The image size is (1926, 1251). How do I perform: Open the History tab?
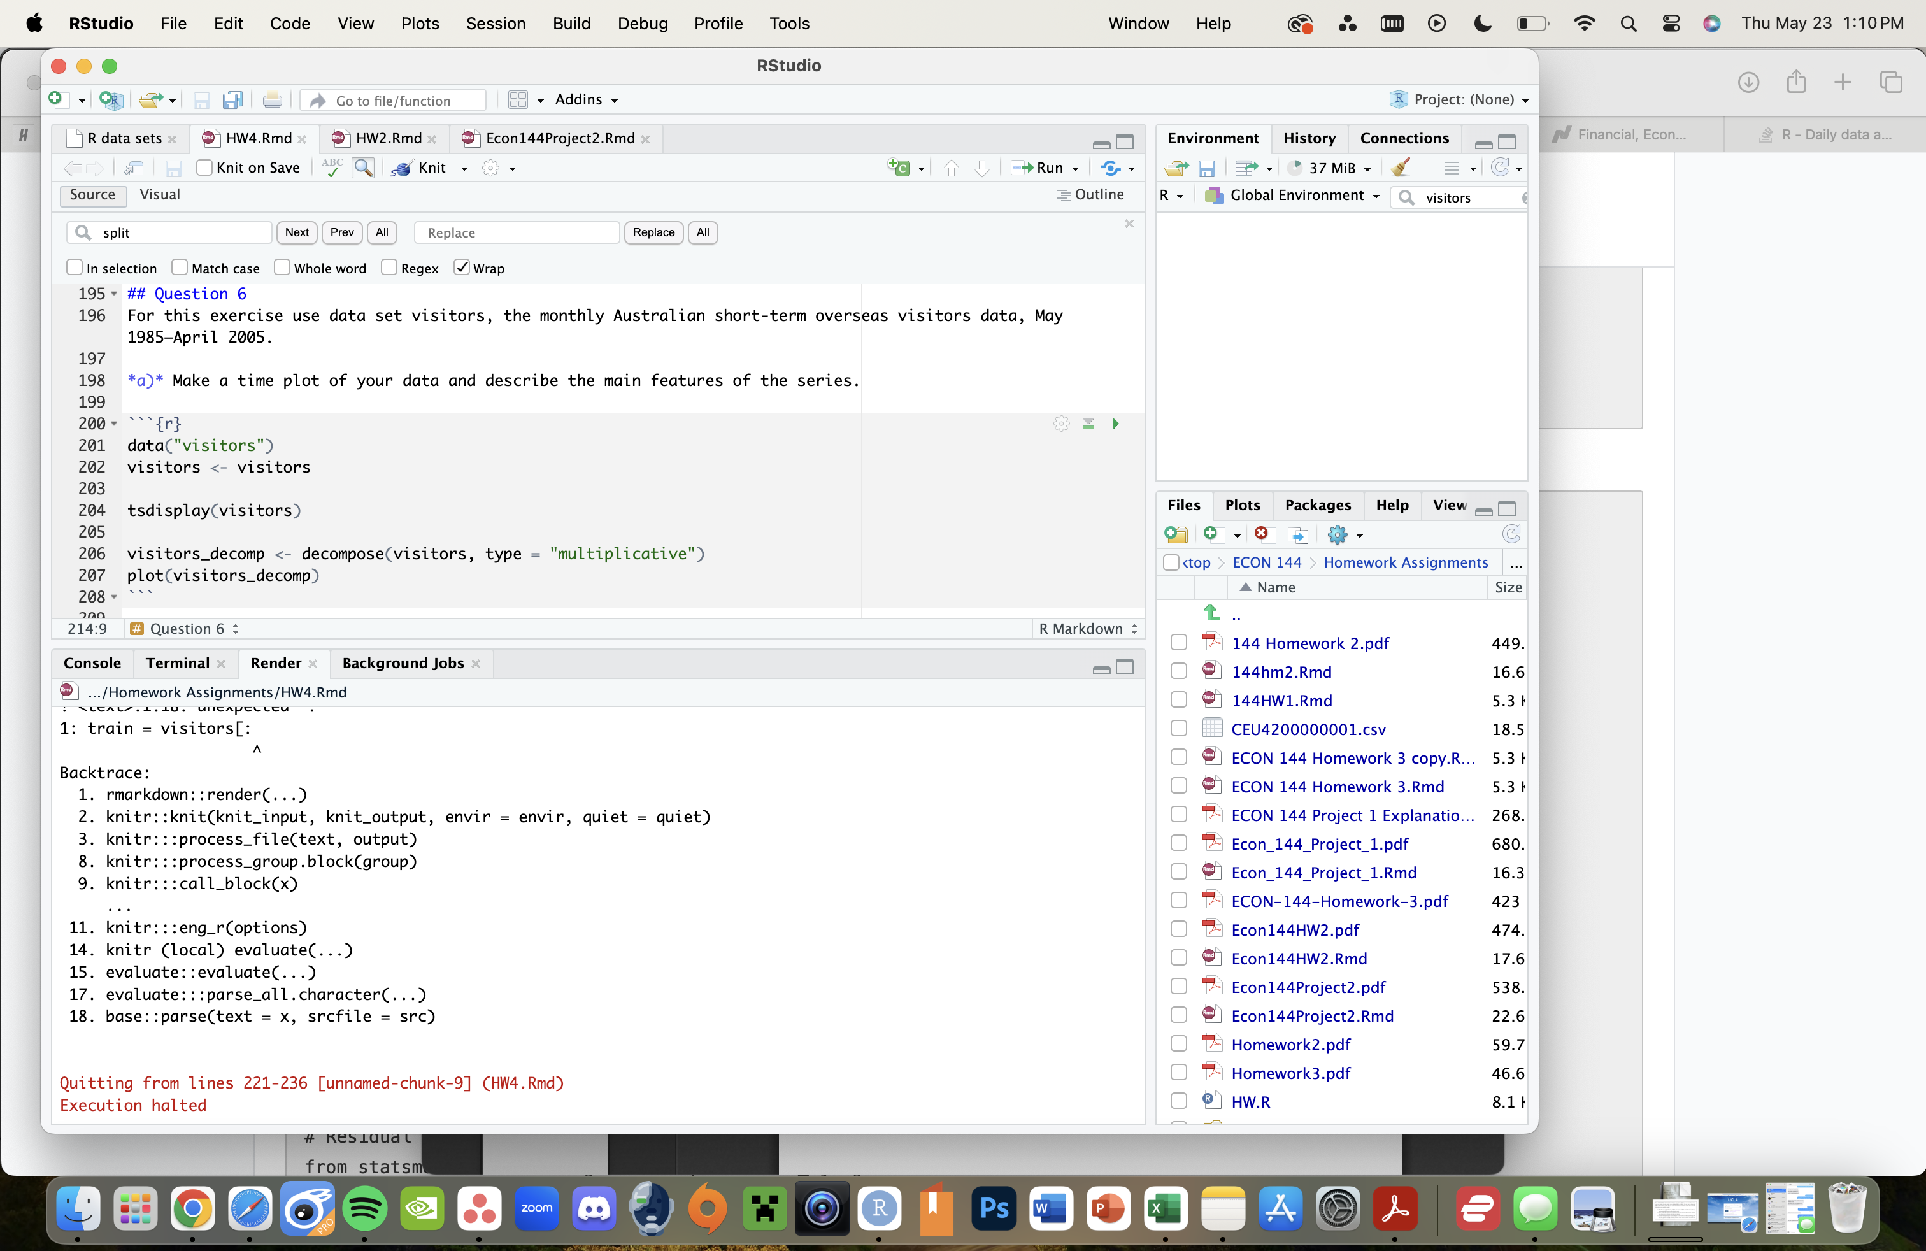point(1309,138)
